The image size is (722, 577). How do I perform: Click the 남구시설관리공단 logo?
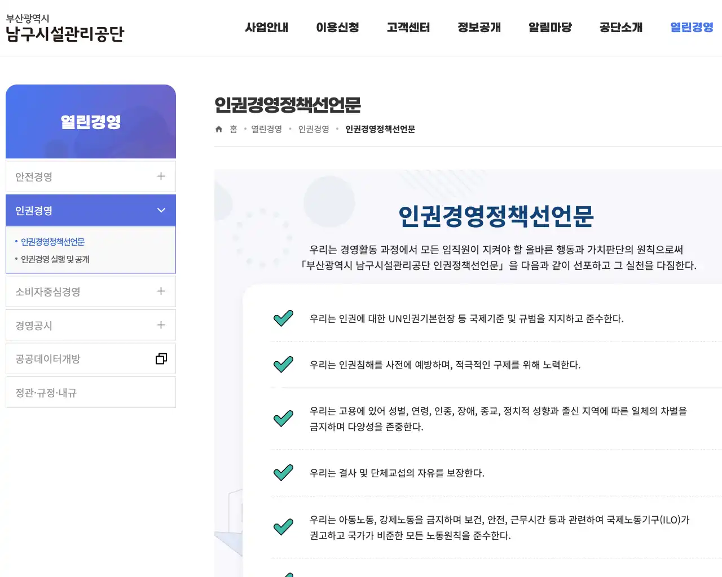tap(65, 28)
